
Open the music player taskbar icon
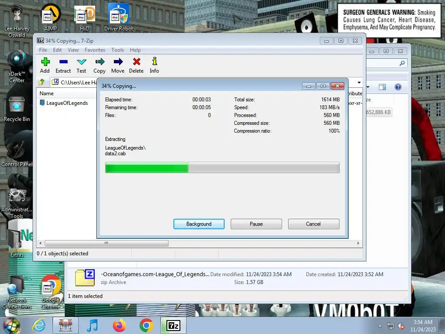pyautogui.click(x=92, y=325)
